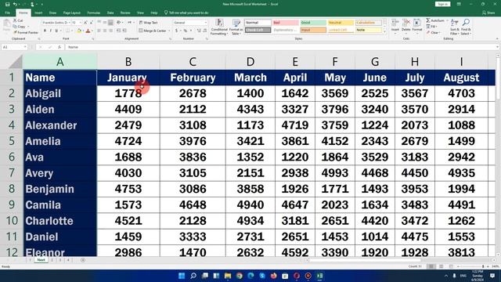Screen dimensions: 501x282
Task: Collapse the ribbon
Action: pyautogui.click(x=497, y=38)
